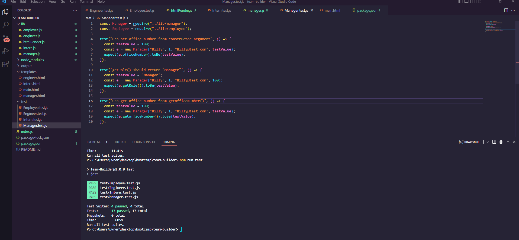Open the Run and Debug view
The image size is (519, 240).
tap(5, 51)
